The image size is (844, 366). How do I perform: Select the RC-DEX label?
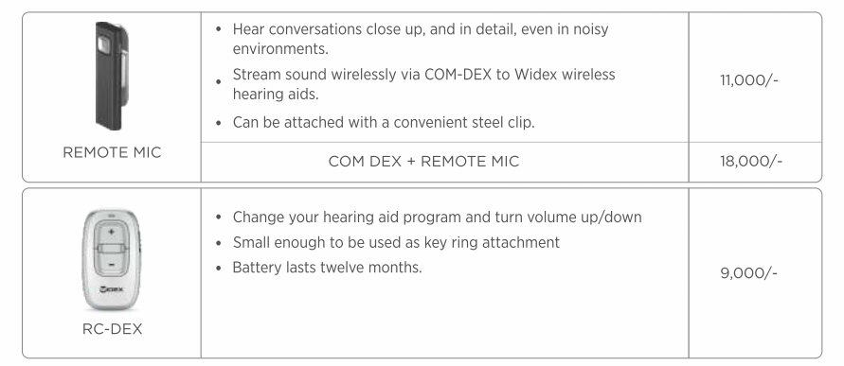click(x=112, y=329)
